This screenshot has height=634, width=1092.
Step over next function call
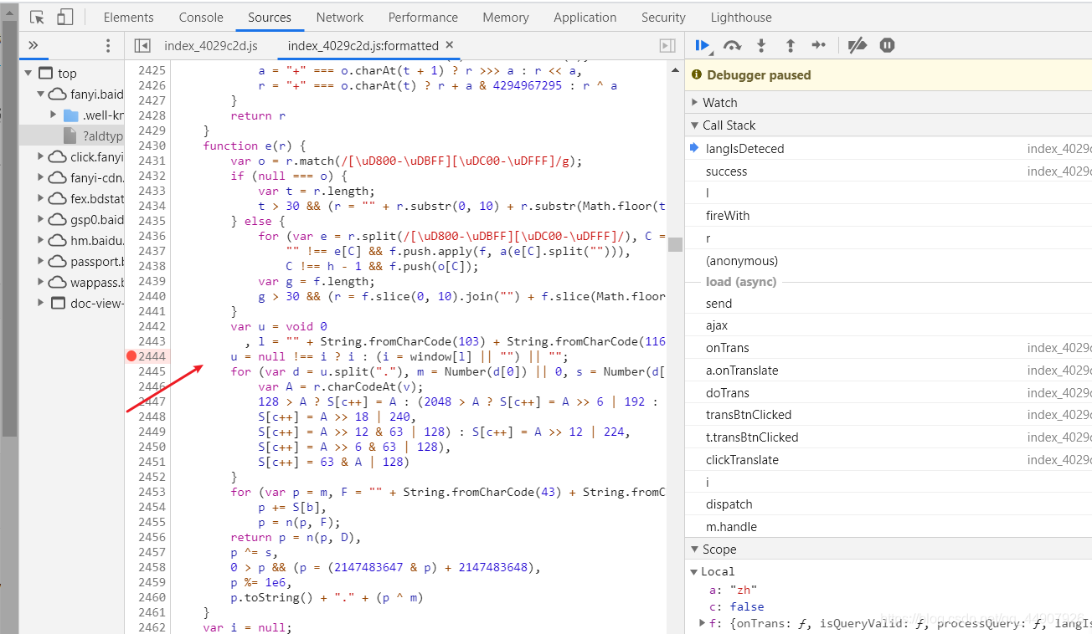tap(732, 45)
